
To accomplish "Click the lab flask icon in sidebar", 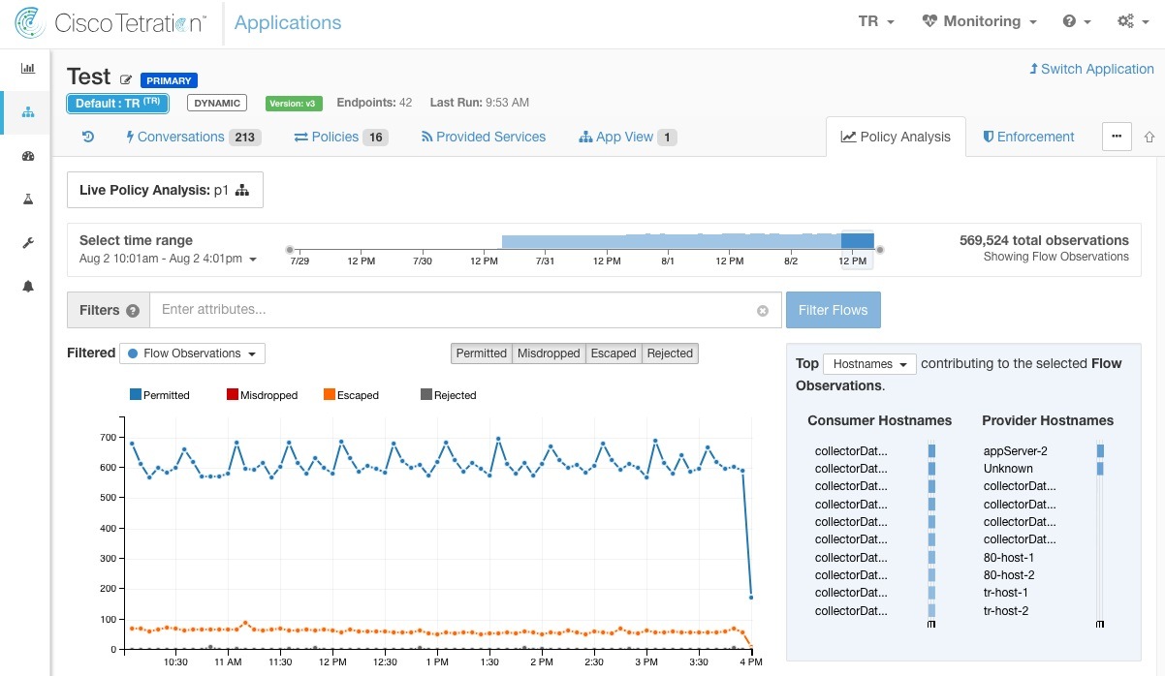I will [x=27, y=199].
